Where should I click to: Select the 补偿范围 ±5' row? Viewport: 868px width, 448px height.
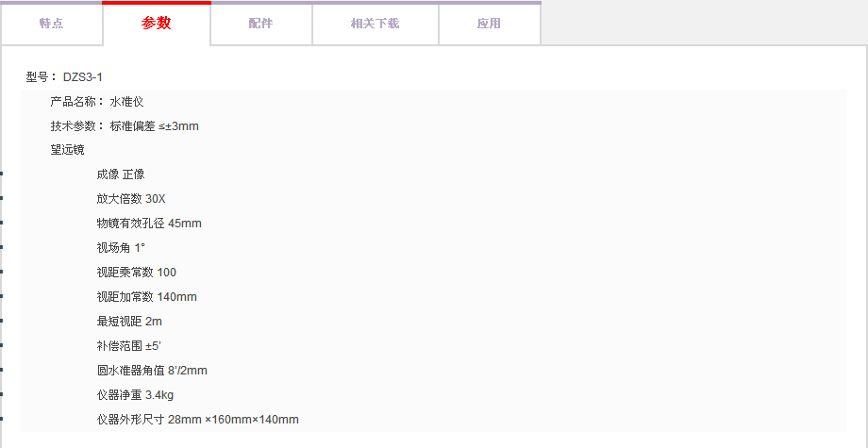click(x=128, y=346)
